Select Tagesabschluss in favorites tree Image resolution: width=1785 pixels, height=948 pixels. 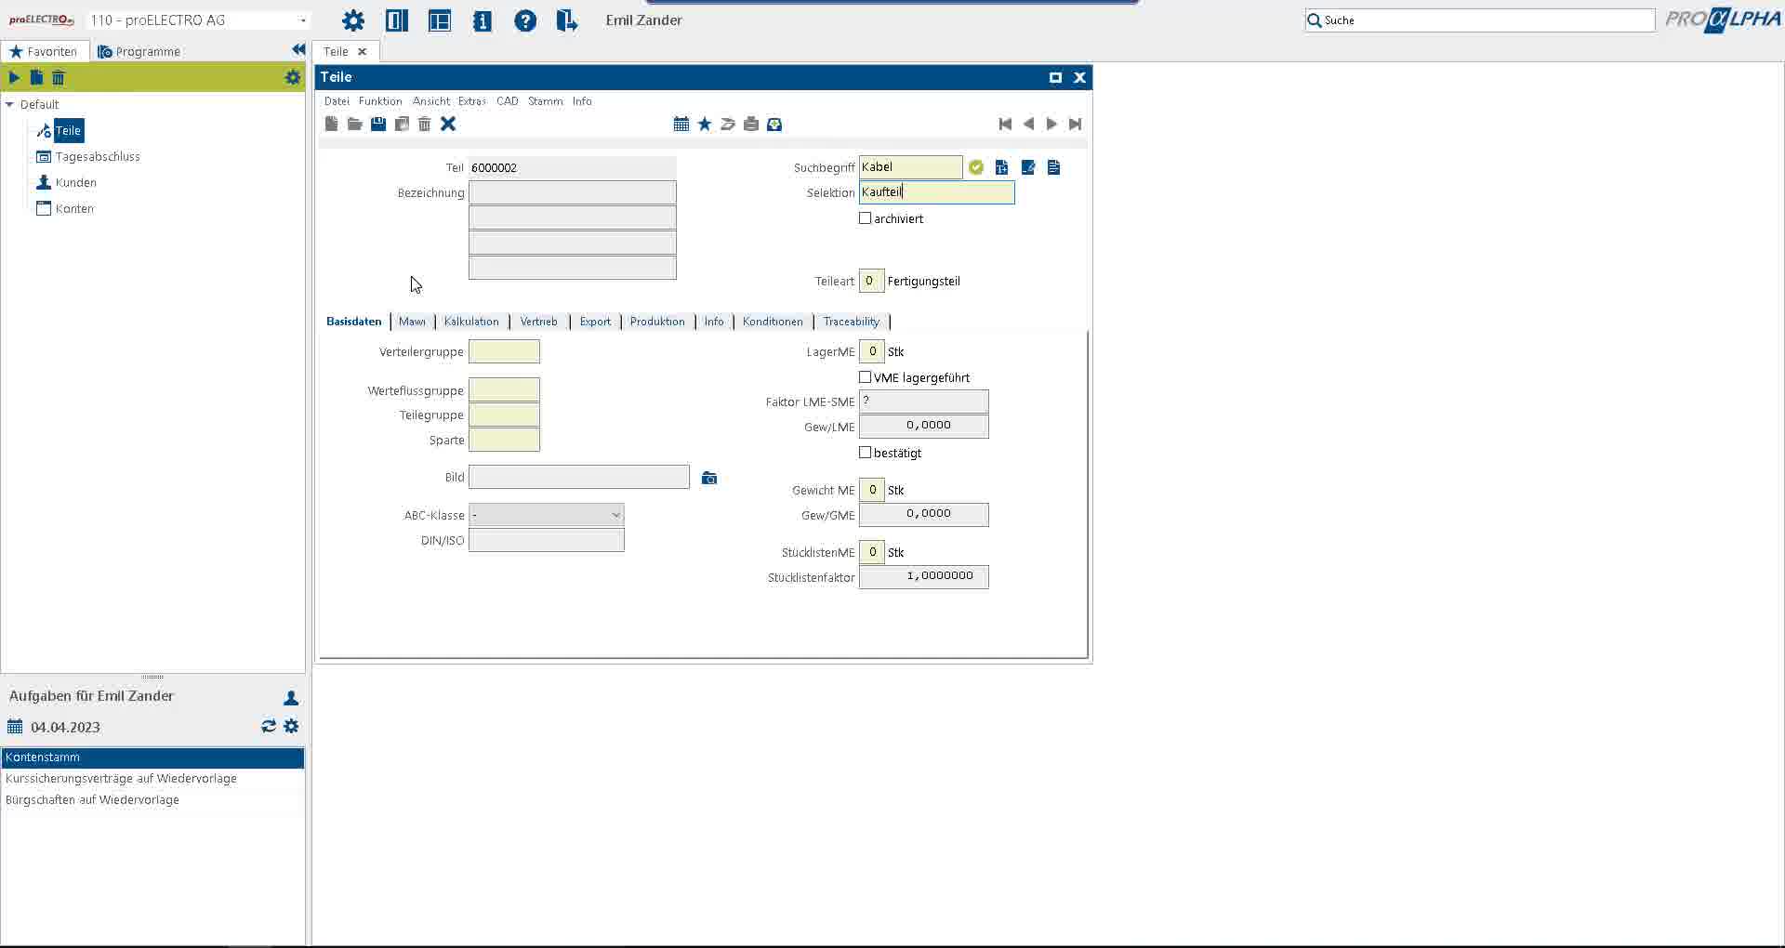(x=98, y=157)
